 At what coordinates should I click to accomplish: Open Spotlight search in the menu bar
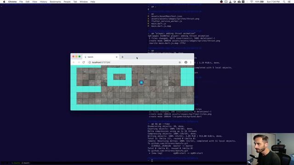(284, 2)
